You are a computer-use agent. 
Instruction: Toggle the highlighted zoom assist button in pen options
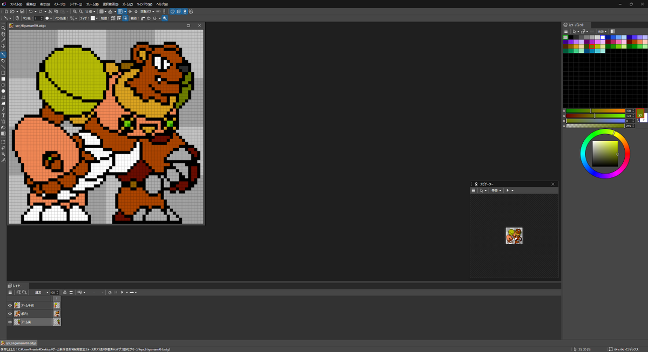165,18
